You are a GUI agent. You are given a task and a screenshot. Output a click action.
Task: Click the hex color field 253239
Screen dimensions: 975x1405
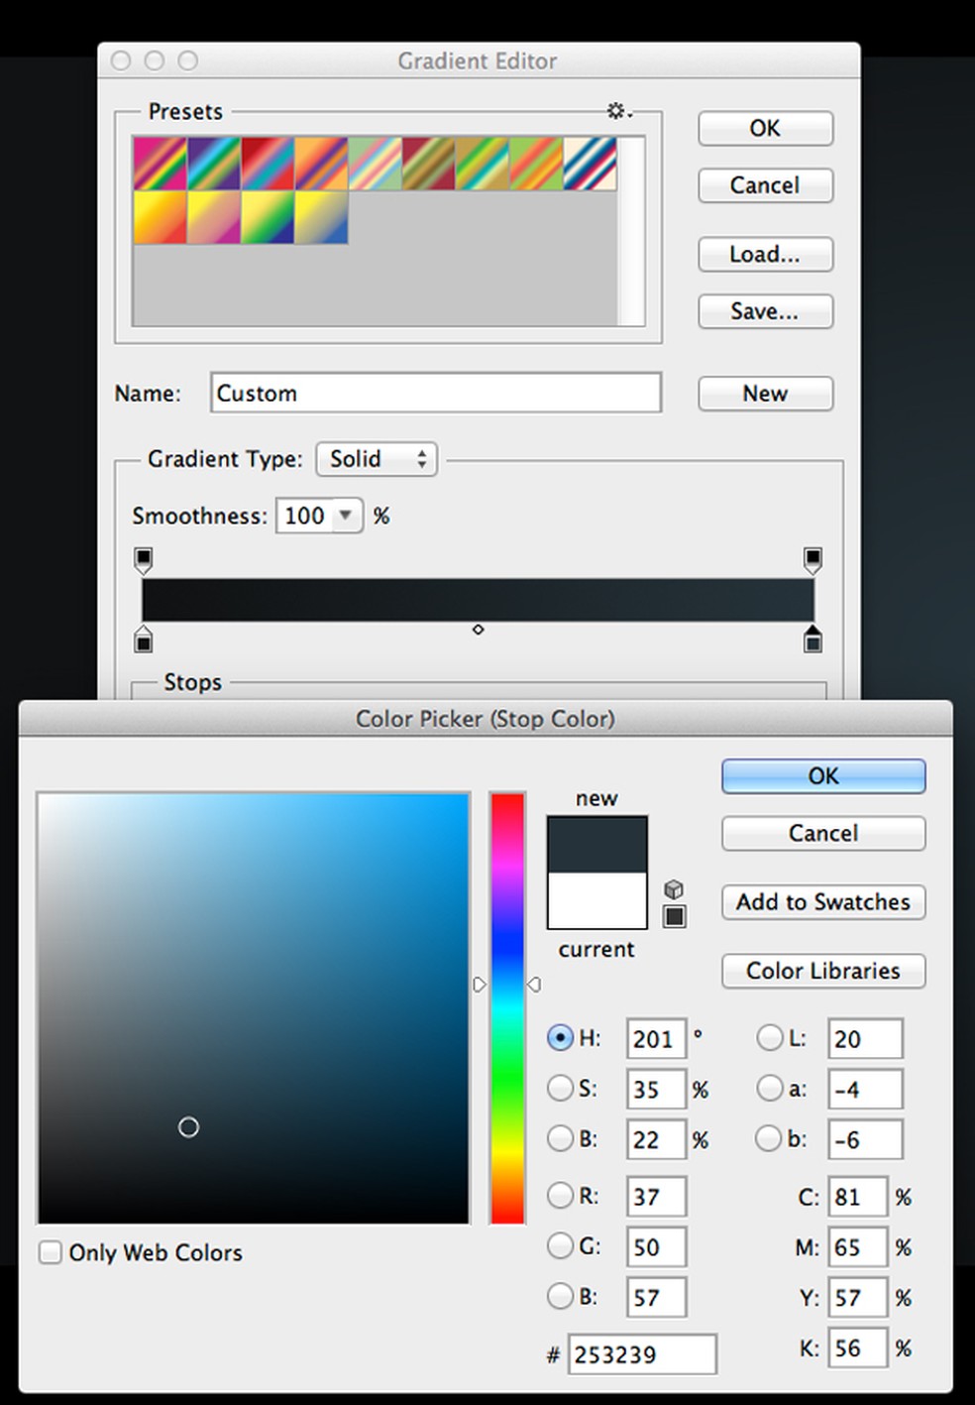(x=642, y=1354)
